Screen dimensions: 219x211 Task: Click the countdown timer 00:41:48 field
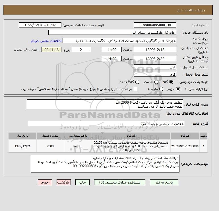(51, 50)
